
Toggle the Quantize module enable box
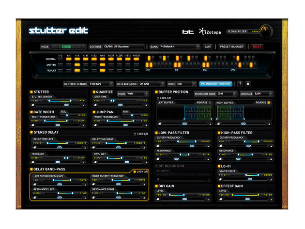94,92
